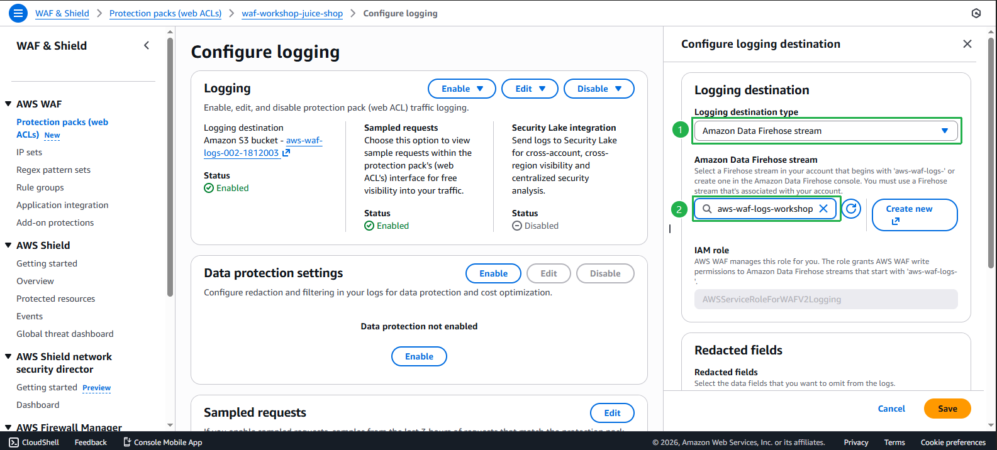Viewport: 997px width, 450px height.
Task: Click the Preview badge beside Getting started
Action: tap(97, 388)
